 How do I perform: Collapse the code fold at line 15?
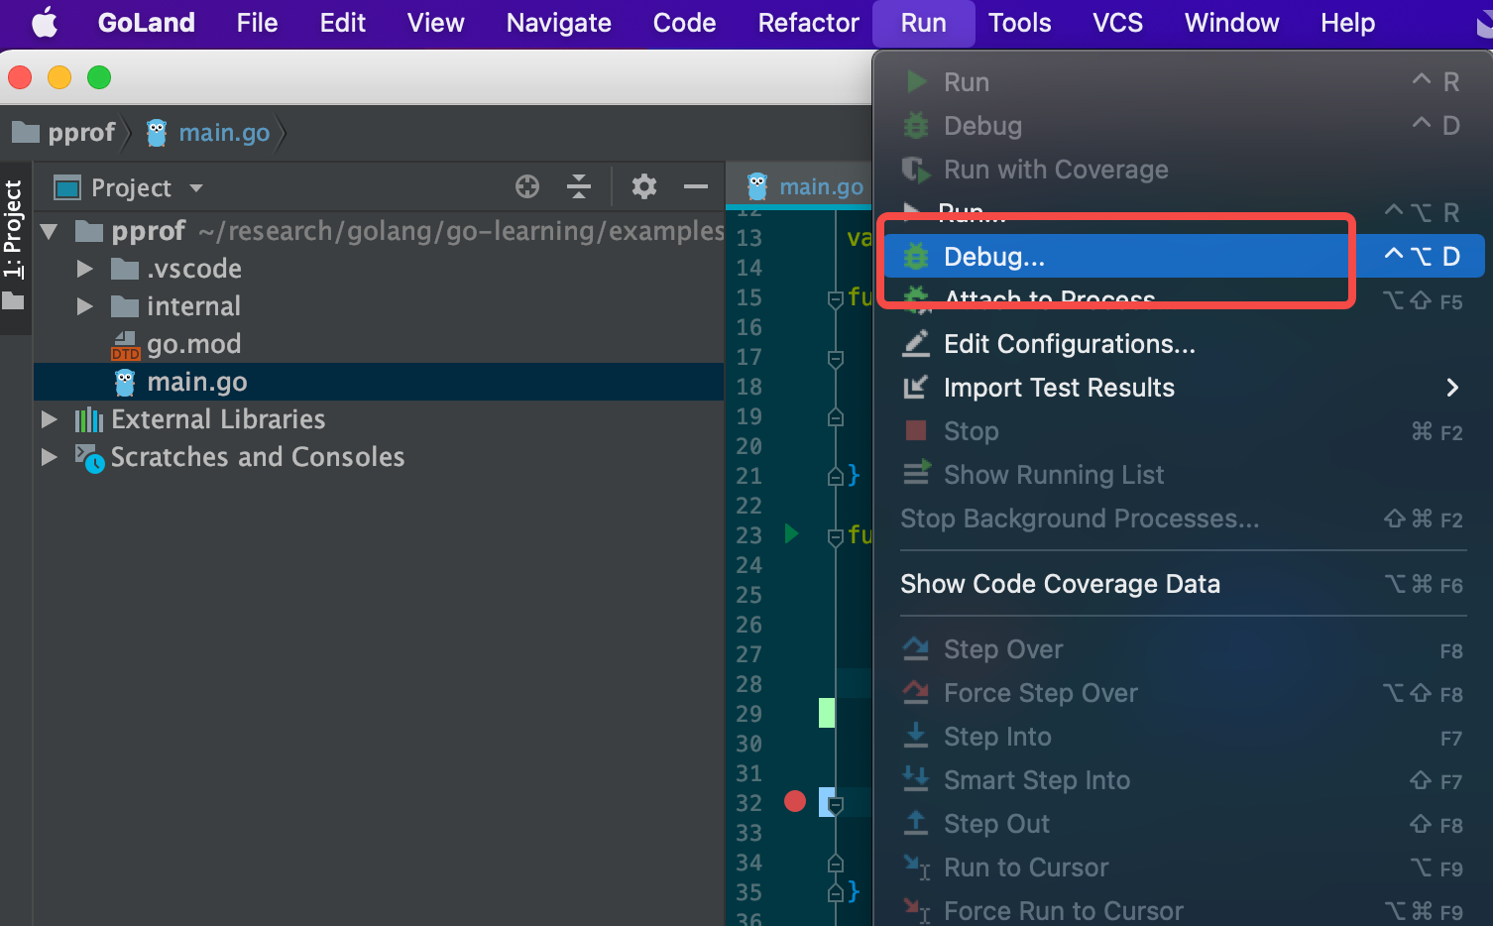click(x=834, y=297)
